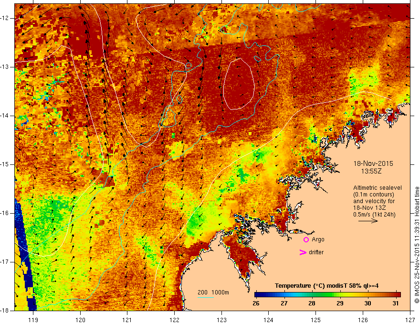This screenshot has width=420, height=325.
Task: Click the longitude axis label 124
Action: tap(268, 320)
